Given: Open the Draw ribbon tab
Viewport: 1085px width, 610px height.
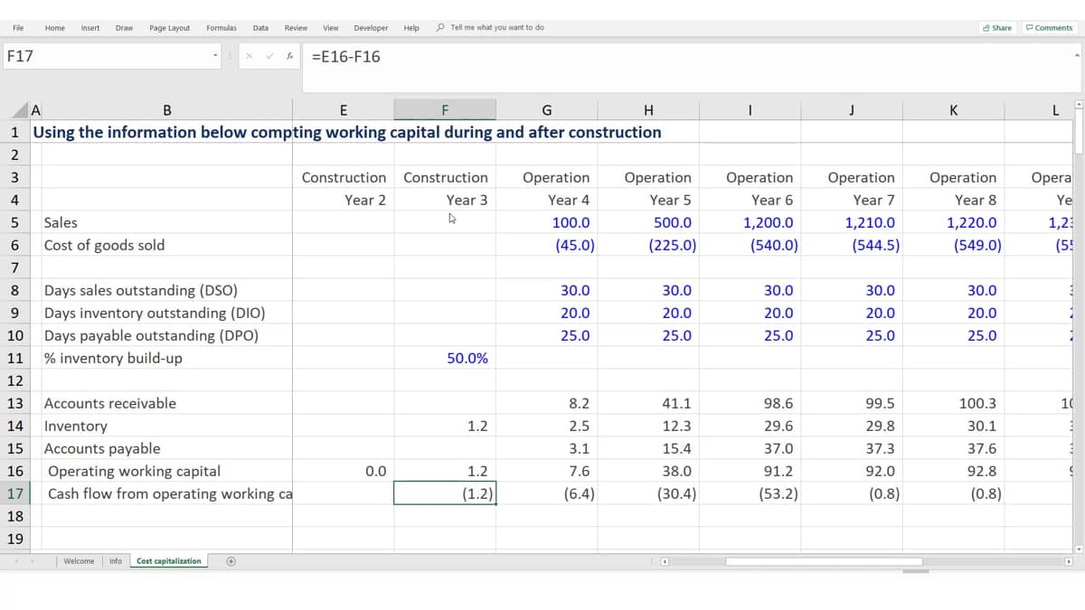Looking at the screenshot, I should pos(124,28).
